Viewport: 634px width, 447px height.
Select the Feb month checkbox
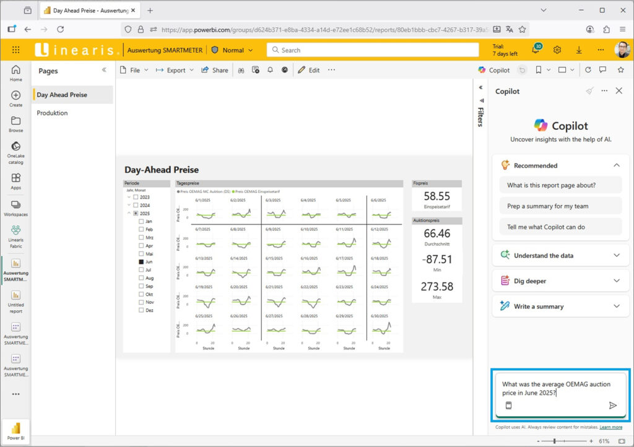(141, 230)
